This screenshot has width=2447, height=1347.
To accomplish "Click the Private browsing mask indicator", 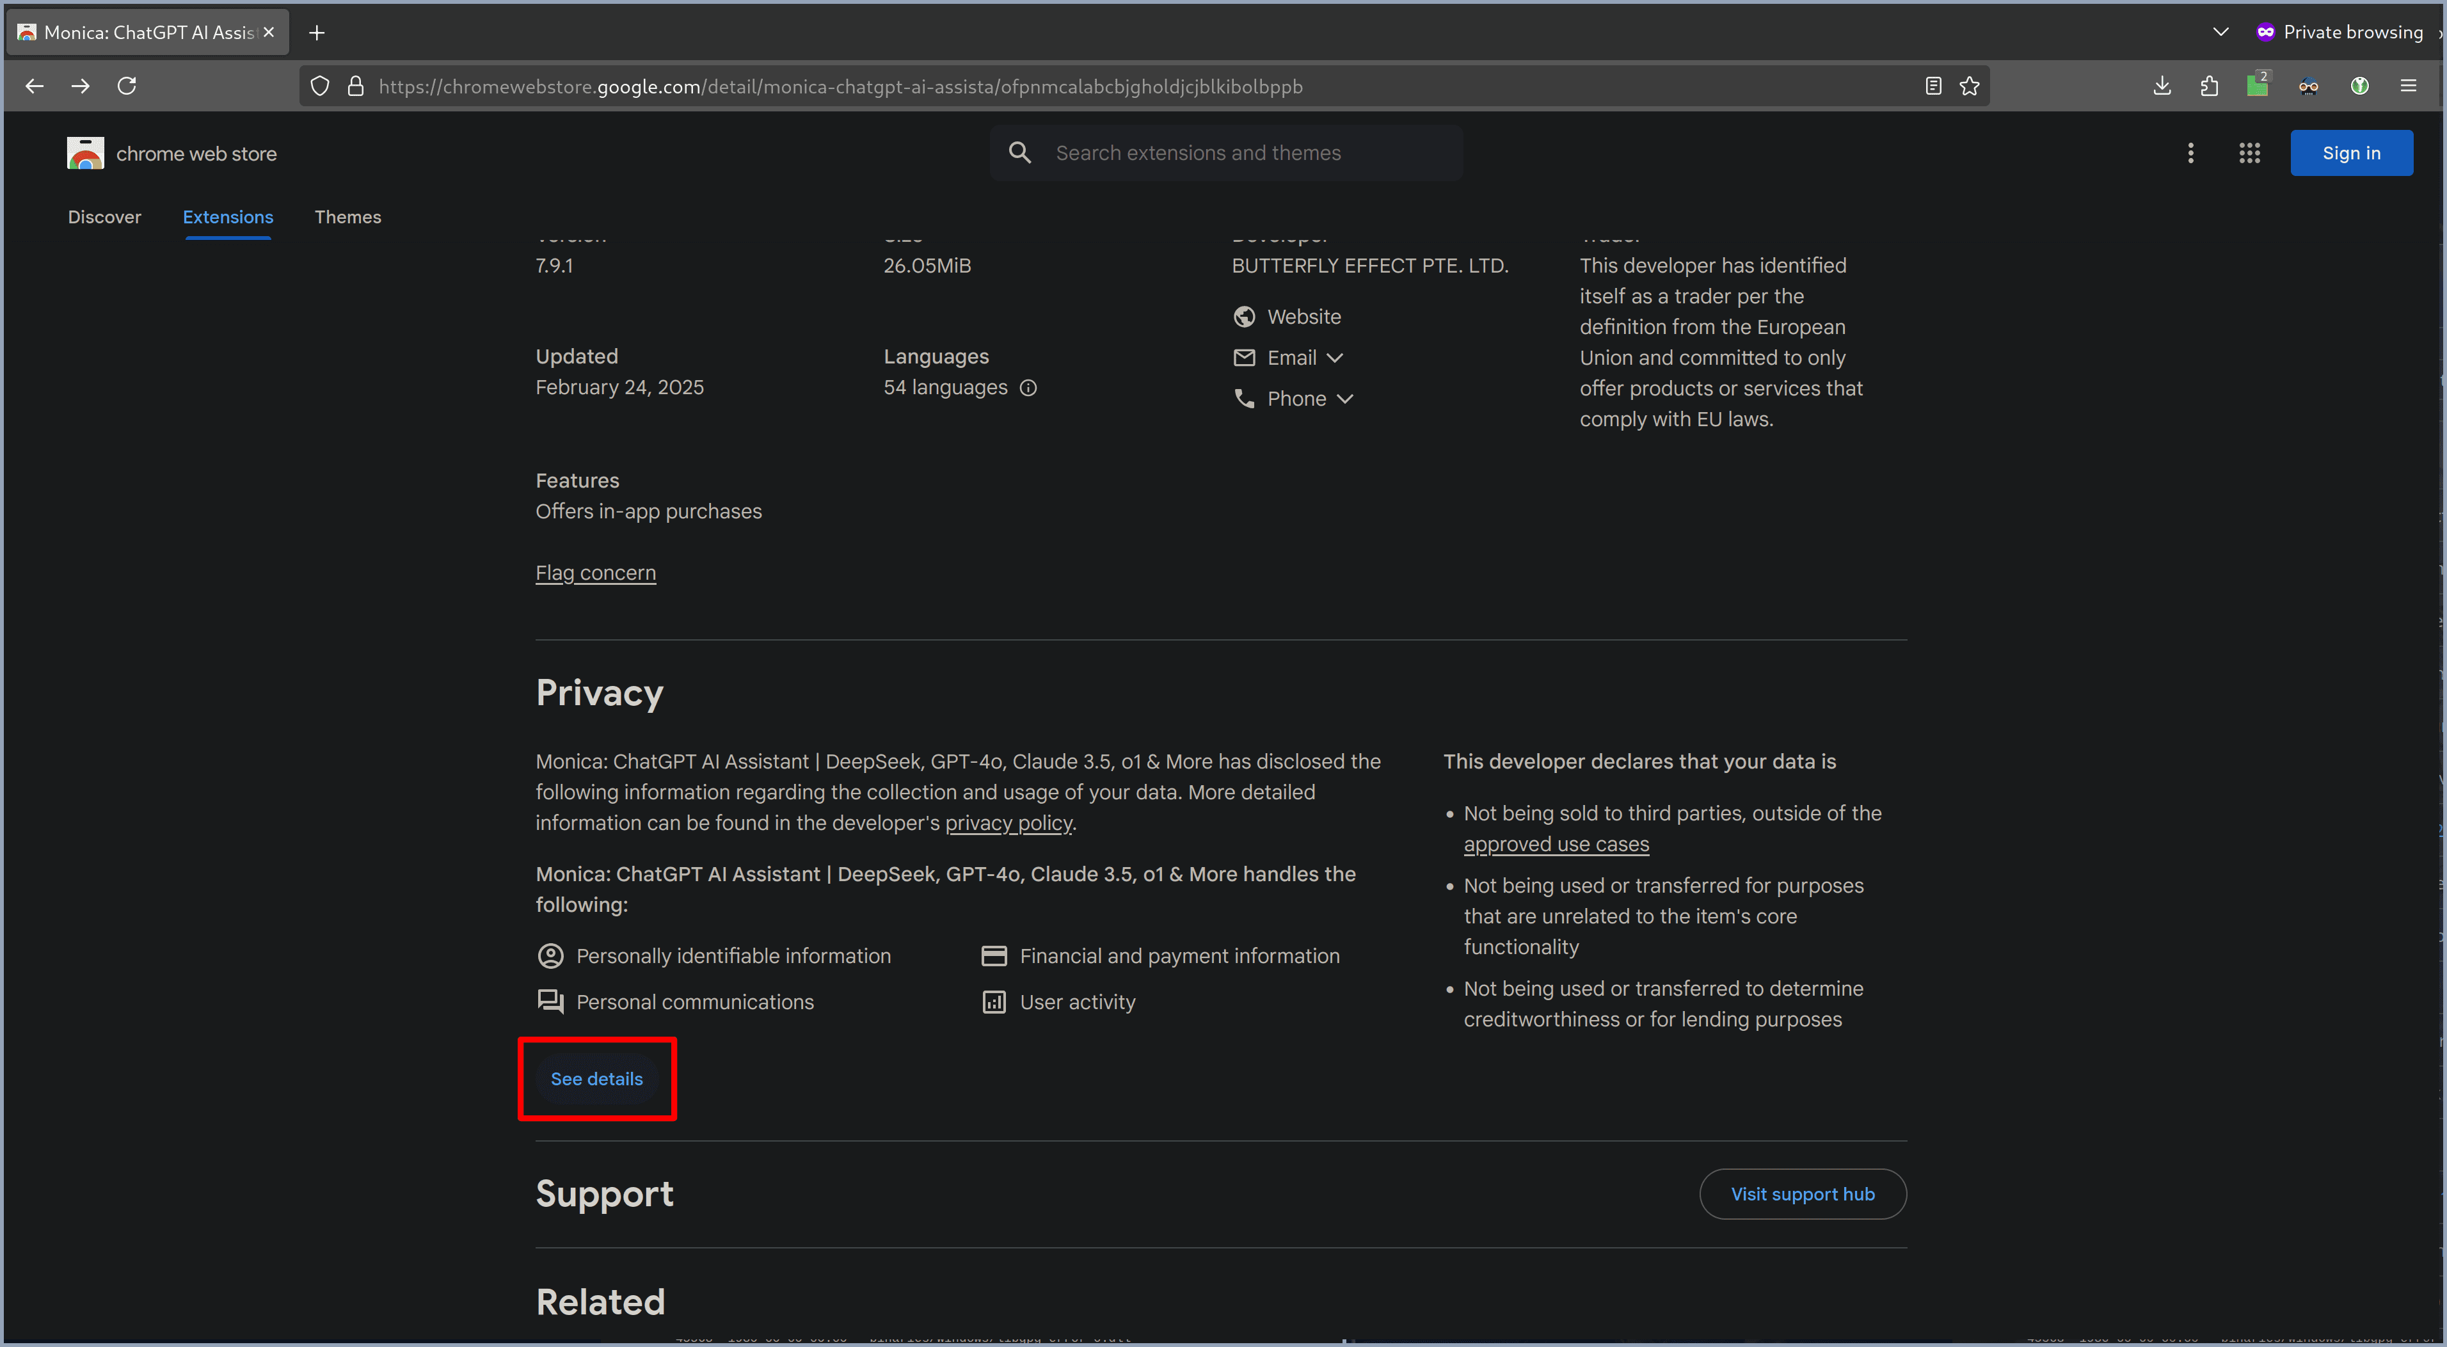I will pos(2265,32).
